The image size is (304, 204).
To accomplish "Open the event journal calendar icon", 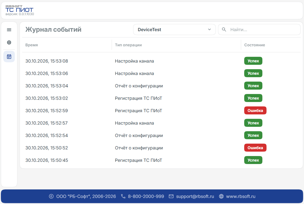I will click(9, 57).
